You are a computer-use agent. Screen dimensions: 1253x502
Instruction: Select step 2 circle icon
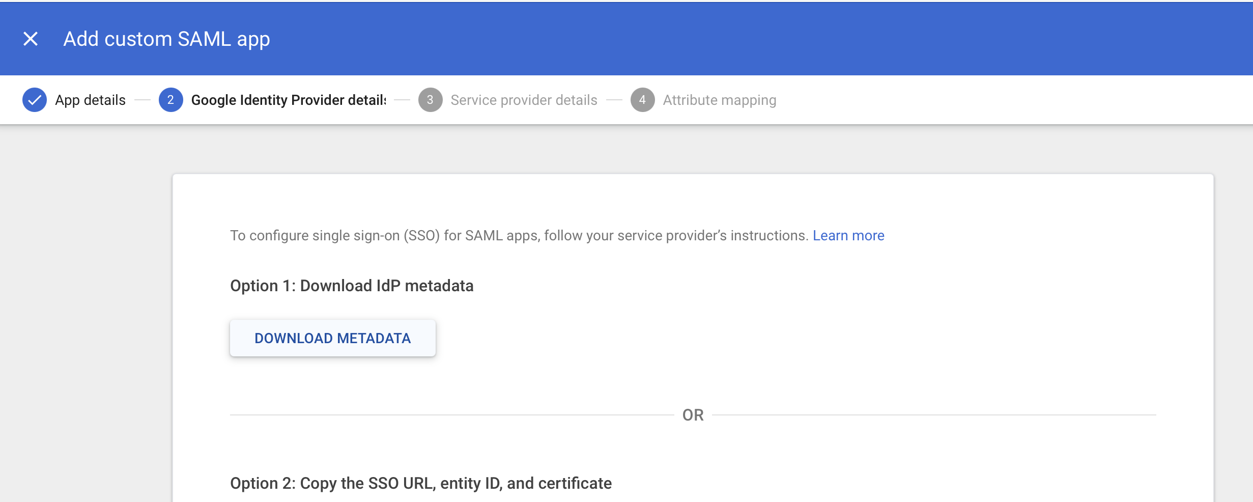coord(171,100)
